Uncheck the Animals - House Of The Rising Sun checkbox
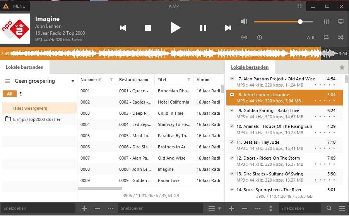The height and width of the screenshot is (216, 349). click(x=232, y=126)
